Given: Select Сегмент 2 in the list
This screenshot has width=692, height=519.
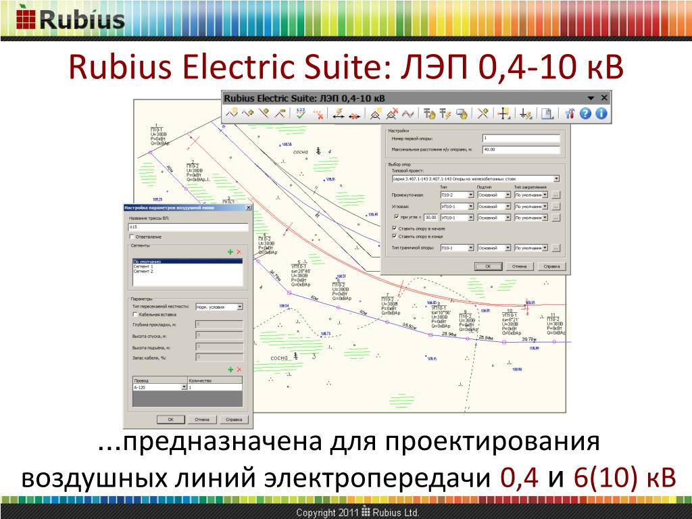Looking at the screenshot, I should click(x=188, y=272).
